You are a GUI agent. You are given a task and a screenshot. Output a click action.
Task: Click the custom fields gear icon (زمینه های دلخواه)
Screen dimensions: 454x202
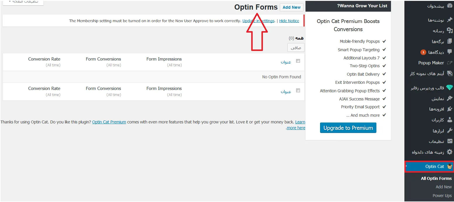click(450, 152)
